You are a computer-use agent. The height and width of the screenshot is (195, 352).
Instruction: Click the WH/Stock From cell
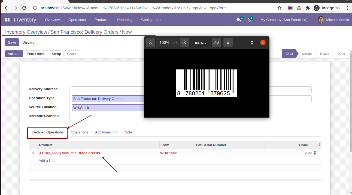click(177, 153)
